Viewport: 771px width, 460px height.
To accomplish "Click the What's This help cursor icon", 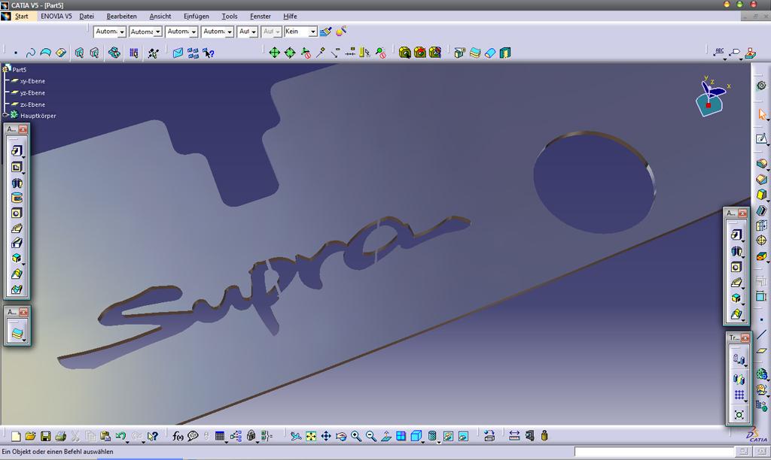I will 153,436.
